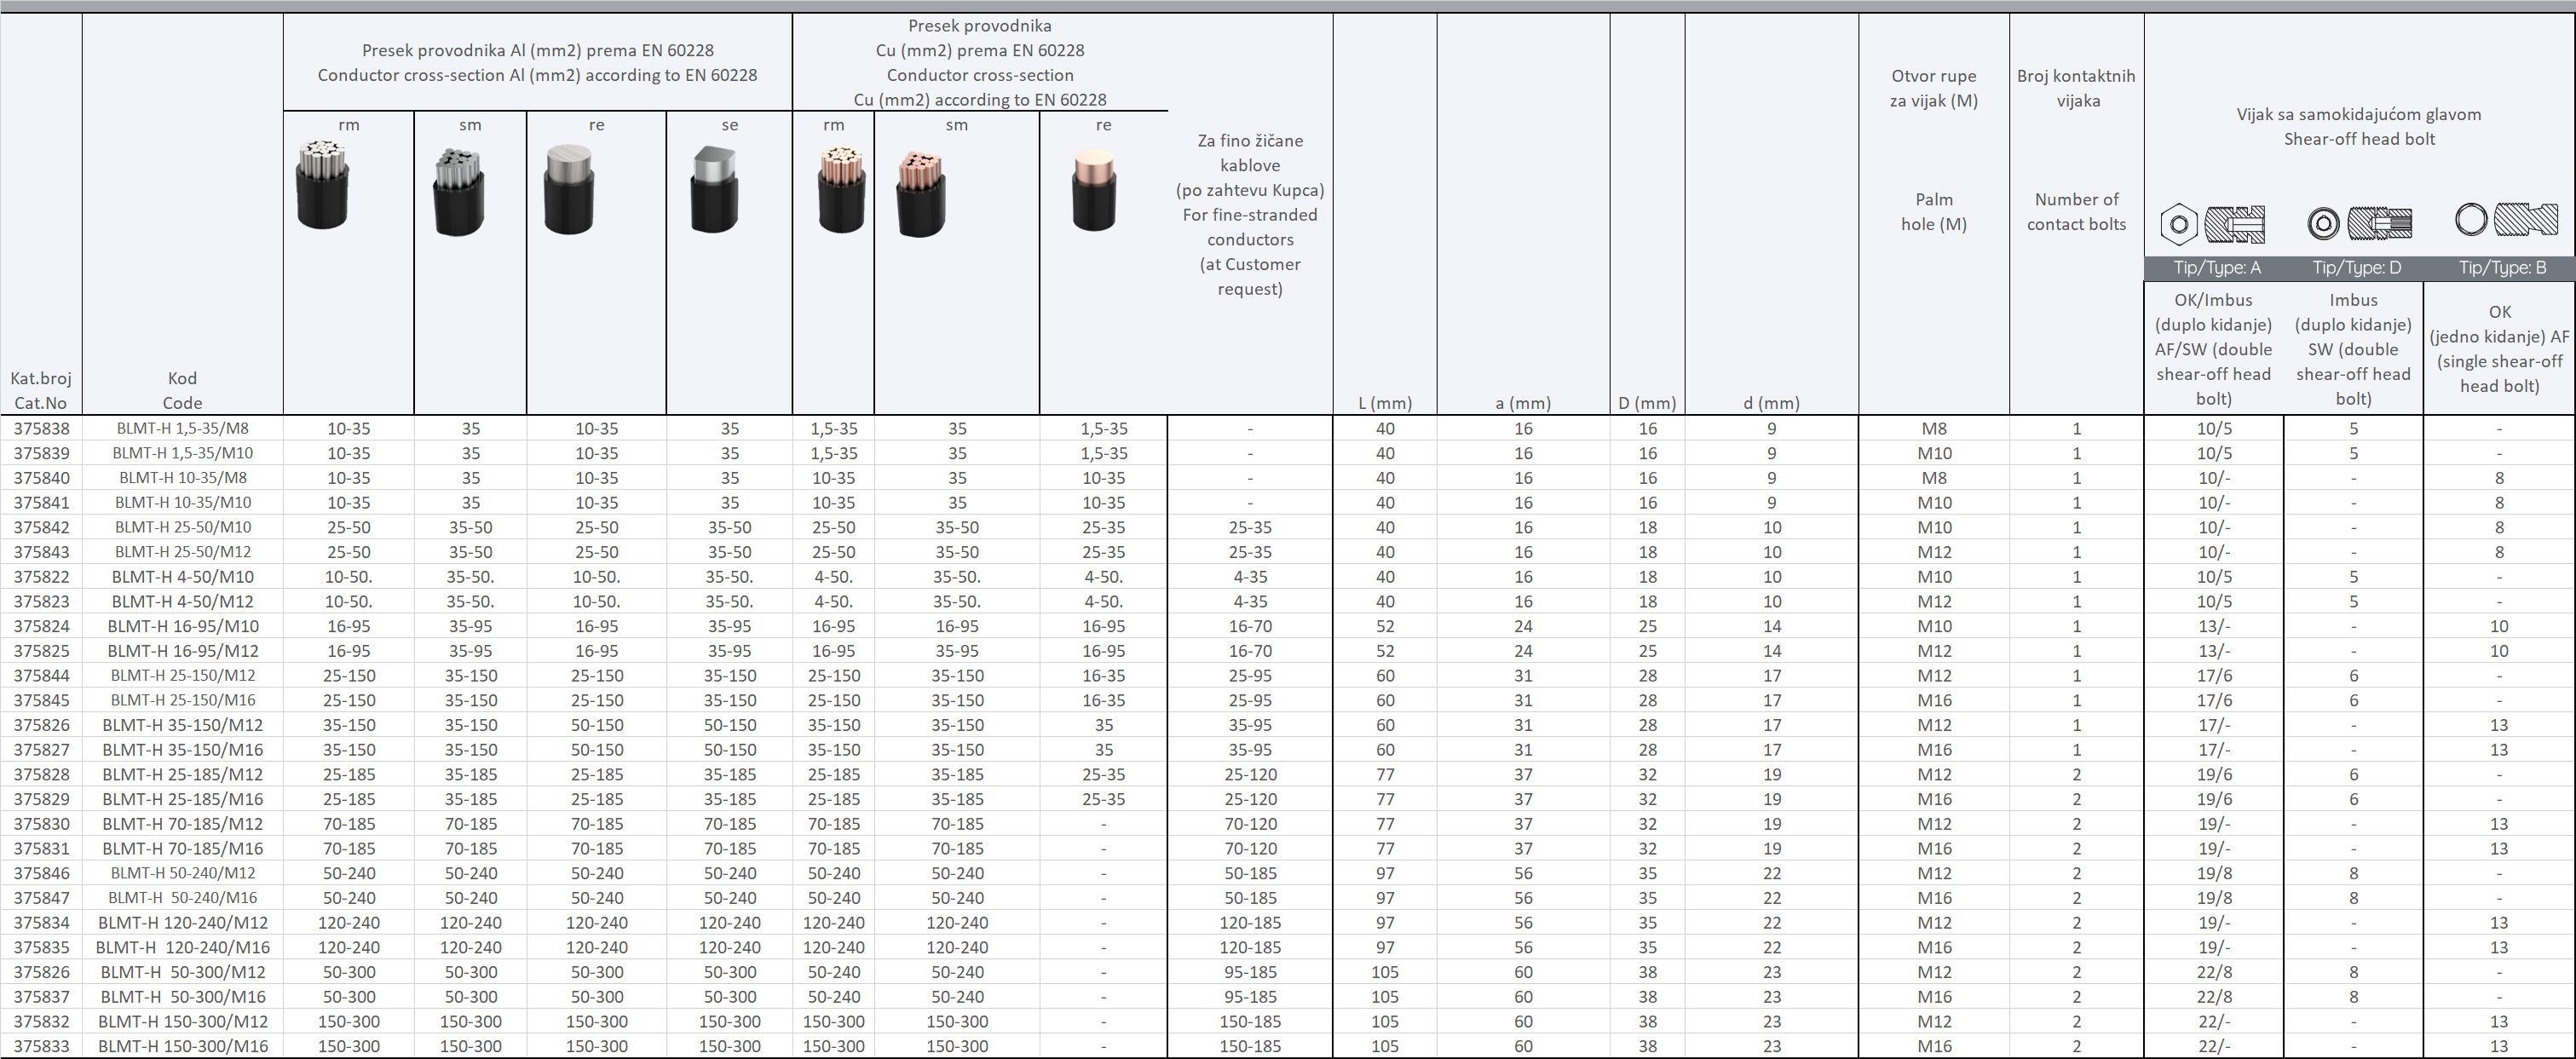Select code BLMT-H 150-300/M16 in last row
The image size is (2576, 1059).
(183, 1046)
